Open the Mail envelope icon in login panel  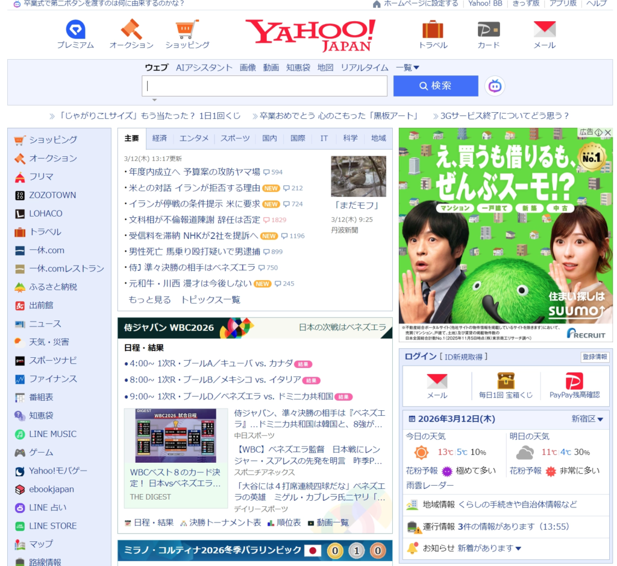pos(437,381)
